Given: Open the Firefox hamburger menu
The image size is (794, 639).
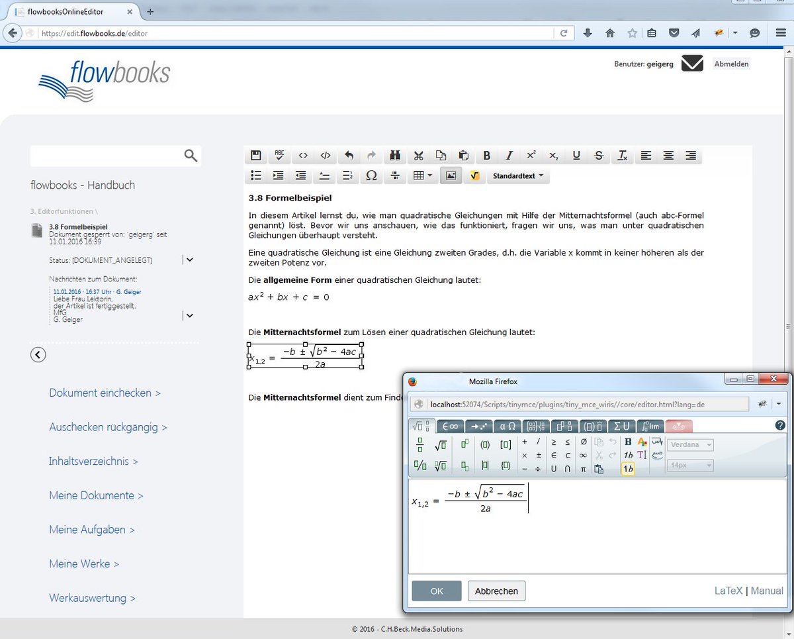Looking at the screenshot, I should 781,33.
